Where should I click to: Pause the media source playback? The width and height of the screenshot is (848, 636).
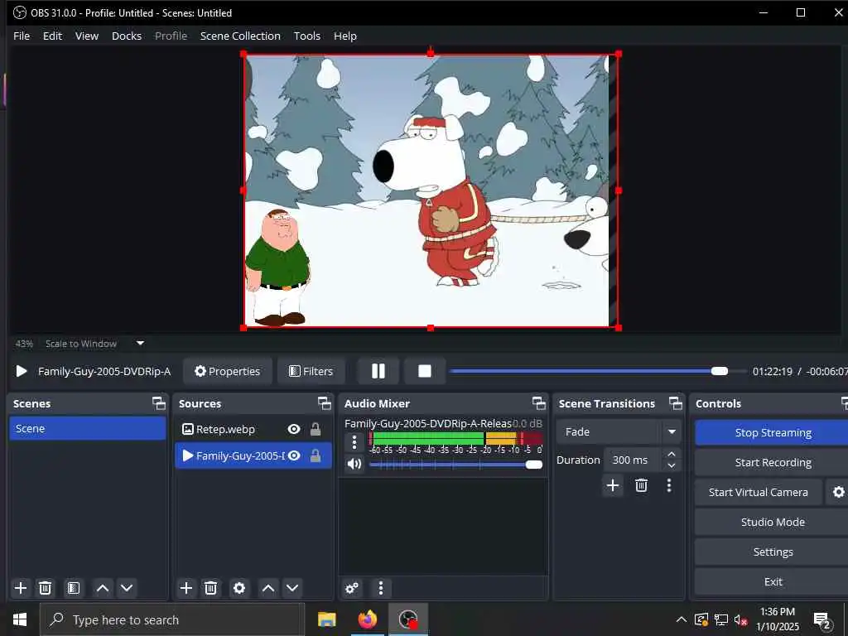[378, 371]
